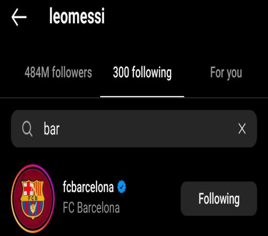Toggle follow state for FC Barcelona
Viewport: 268px width, 236px height.
(x=219, y=198)
